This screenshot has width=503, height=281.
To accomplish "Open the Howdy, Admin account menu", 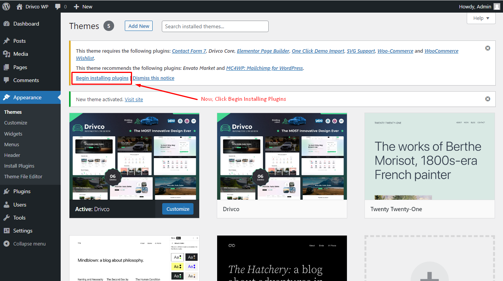I will pyautogui.click(x=479, y=6).
